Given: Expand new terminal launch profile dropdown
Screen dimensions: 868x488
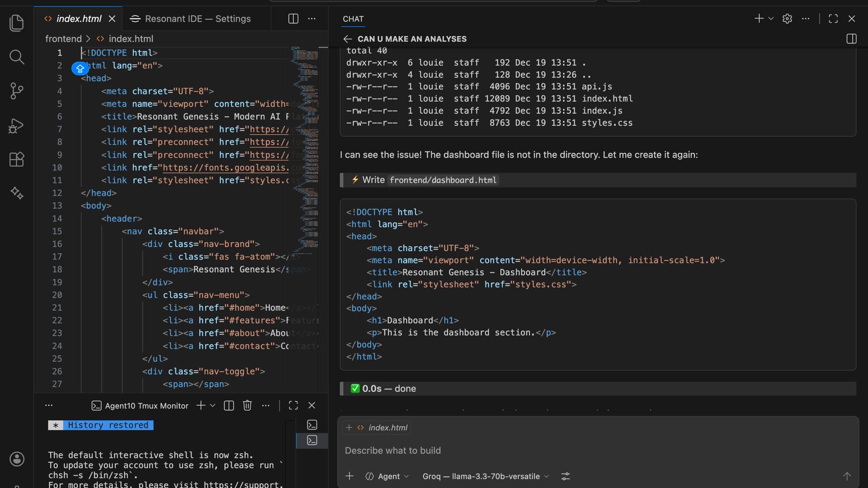Looking at the screenshot, I should pos(213,405).
